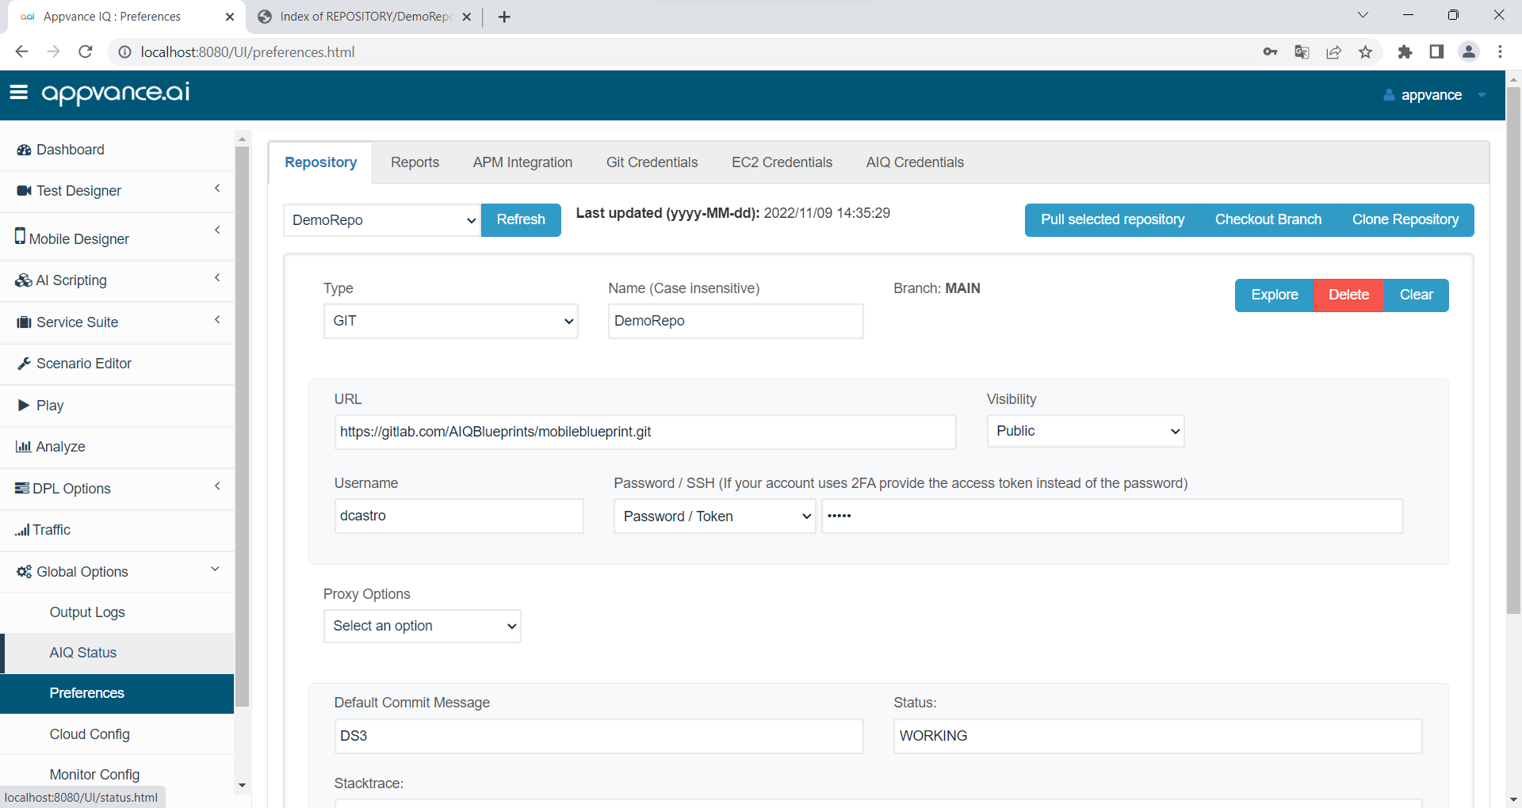
Task: Expand the Test Designer chevron
Action: pos(217,189)
